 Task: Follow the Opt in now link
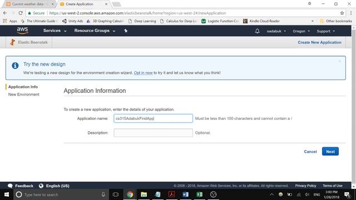pyautogui.click(x=143, y=73)
